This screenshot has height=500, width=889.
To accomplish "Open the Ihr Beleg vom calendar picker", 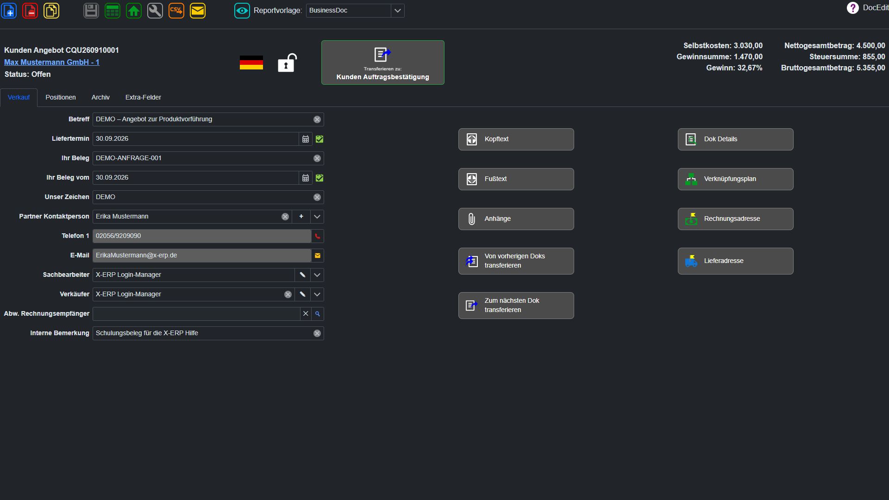I will [x=306, y=178].
